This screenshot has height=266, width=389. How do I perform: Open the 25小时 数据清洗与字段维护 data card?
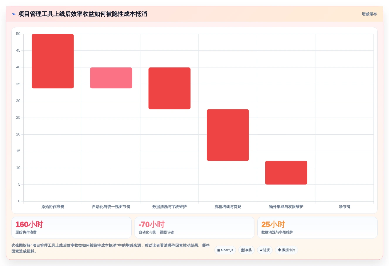point(317,228)
